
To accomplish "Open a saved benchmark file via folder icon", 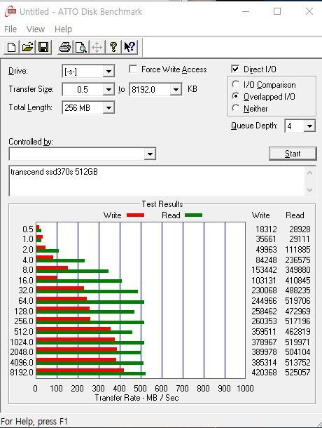I will tap(27, 47).
